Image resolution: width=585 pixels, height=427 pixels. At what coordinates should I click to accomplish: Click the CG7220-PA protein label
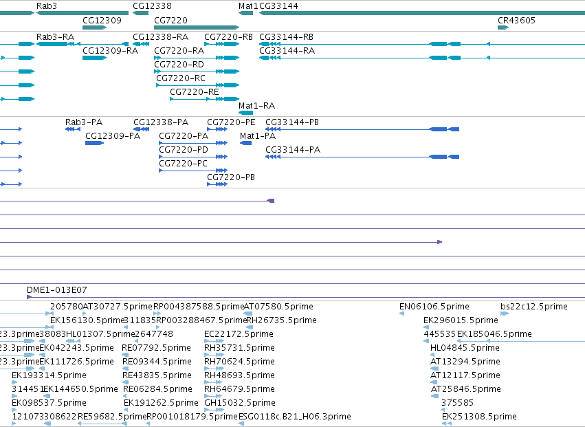184,136
